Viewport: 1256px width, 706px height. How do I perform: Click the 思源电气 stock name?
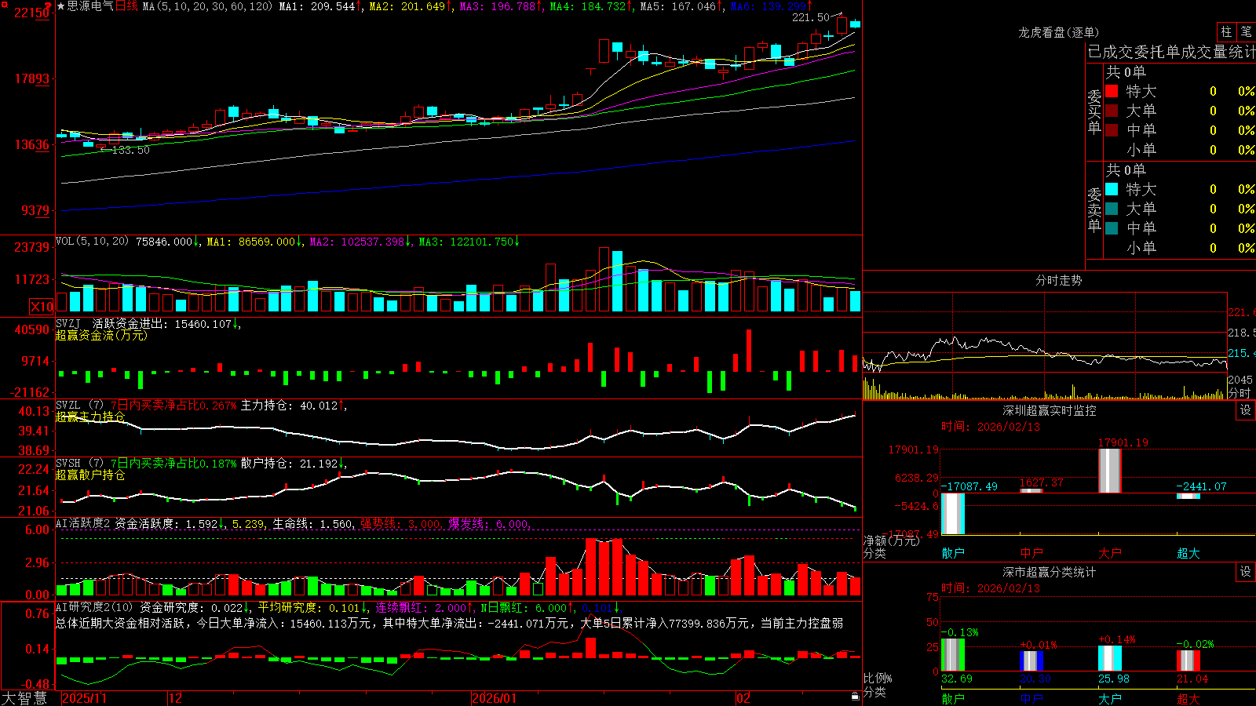click(90, 6)
